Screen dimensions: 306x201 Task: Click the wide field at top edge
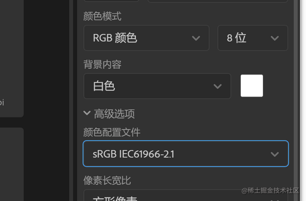218,1
